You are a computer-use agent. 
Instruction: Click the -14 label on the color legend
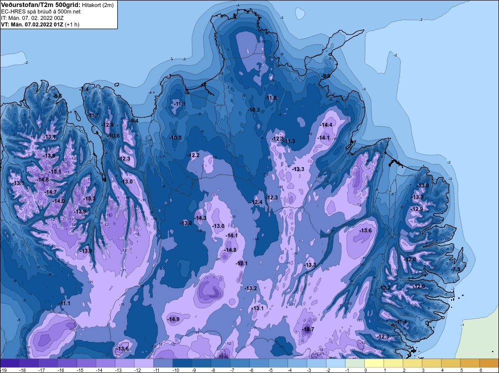99,370
